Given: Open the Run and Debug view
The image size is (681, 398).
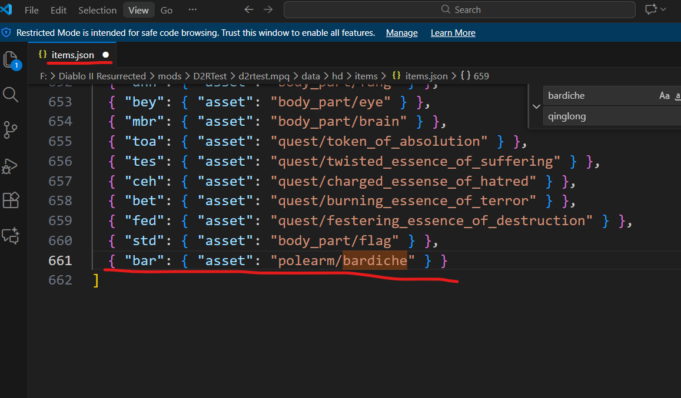Looking at the screenshot, I should [x=11, y=166].
